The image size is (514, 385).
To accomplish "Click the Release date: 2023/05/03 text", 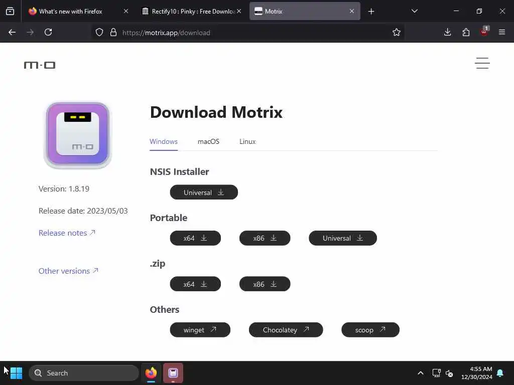I will click(x=83, y=211).
